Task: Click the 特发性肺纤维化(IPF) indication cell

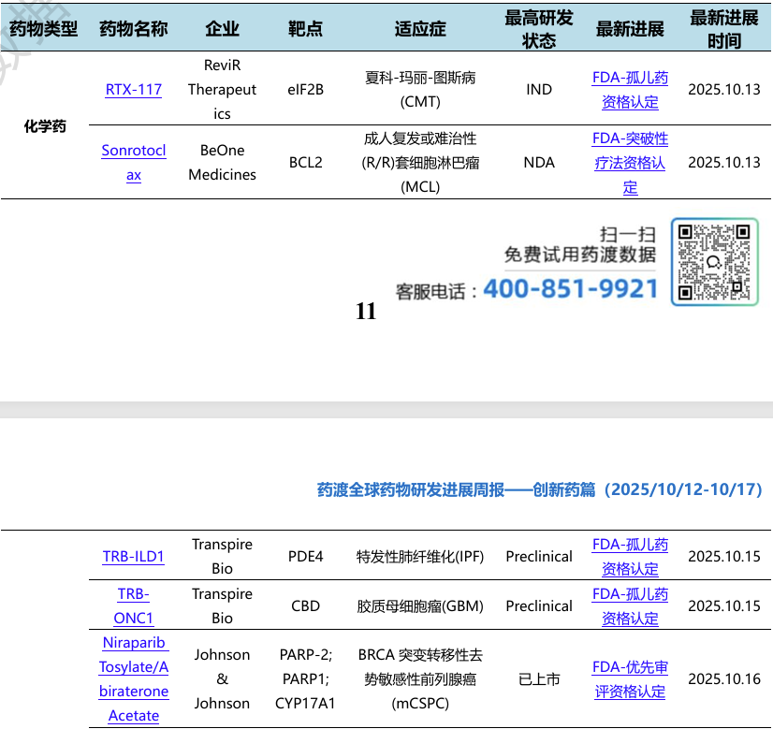Action: [420, 557]
